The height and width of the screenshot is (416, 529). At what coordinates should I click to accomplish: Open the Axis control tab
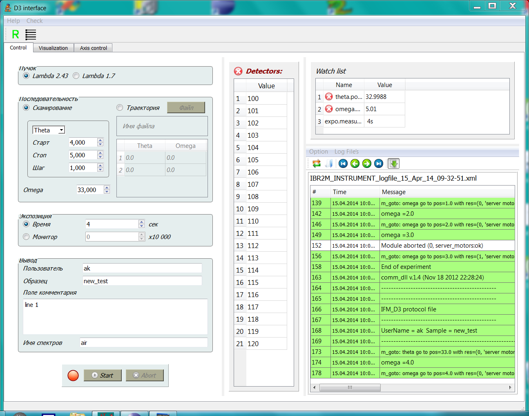(x=93, y=48)
